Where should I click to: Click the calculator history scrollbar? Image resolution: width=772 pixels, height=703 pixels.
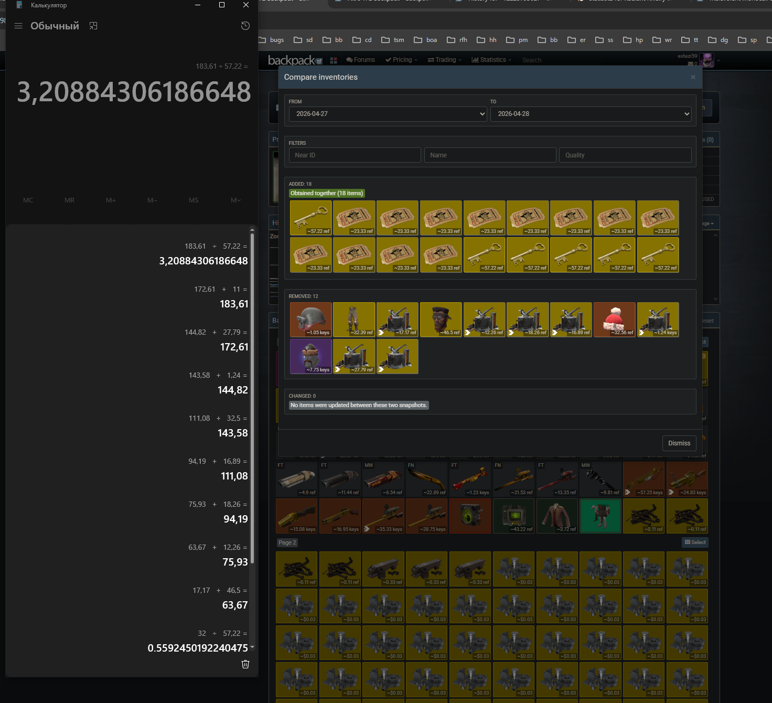(252, 399)
